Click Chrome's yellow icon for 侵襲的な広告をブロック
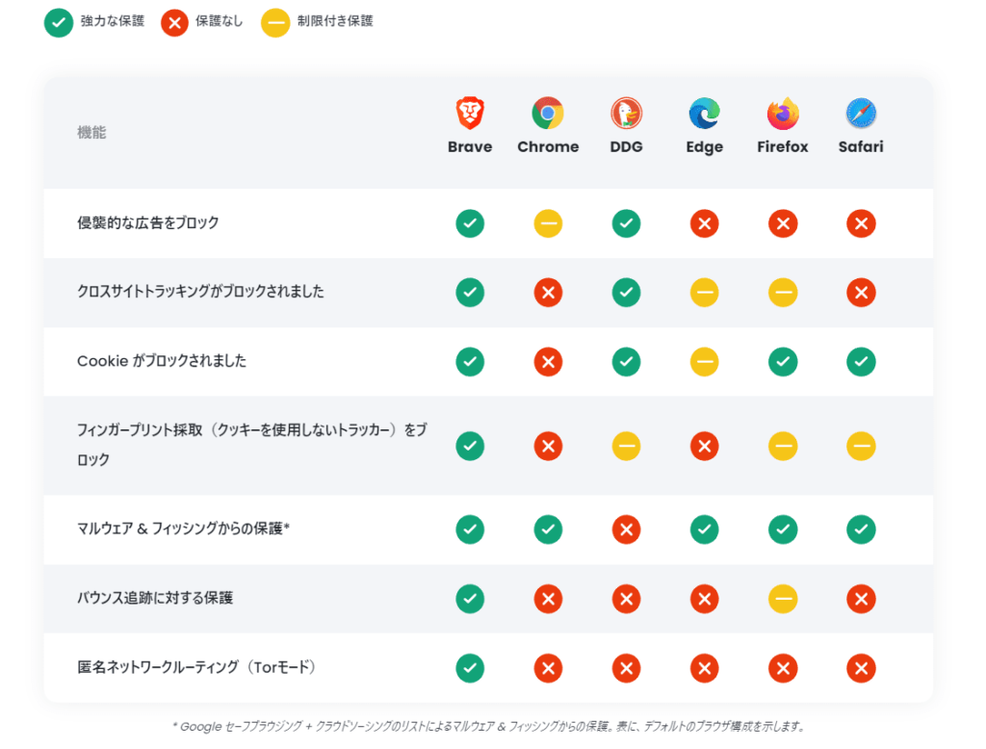 [548, 223]
